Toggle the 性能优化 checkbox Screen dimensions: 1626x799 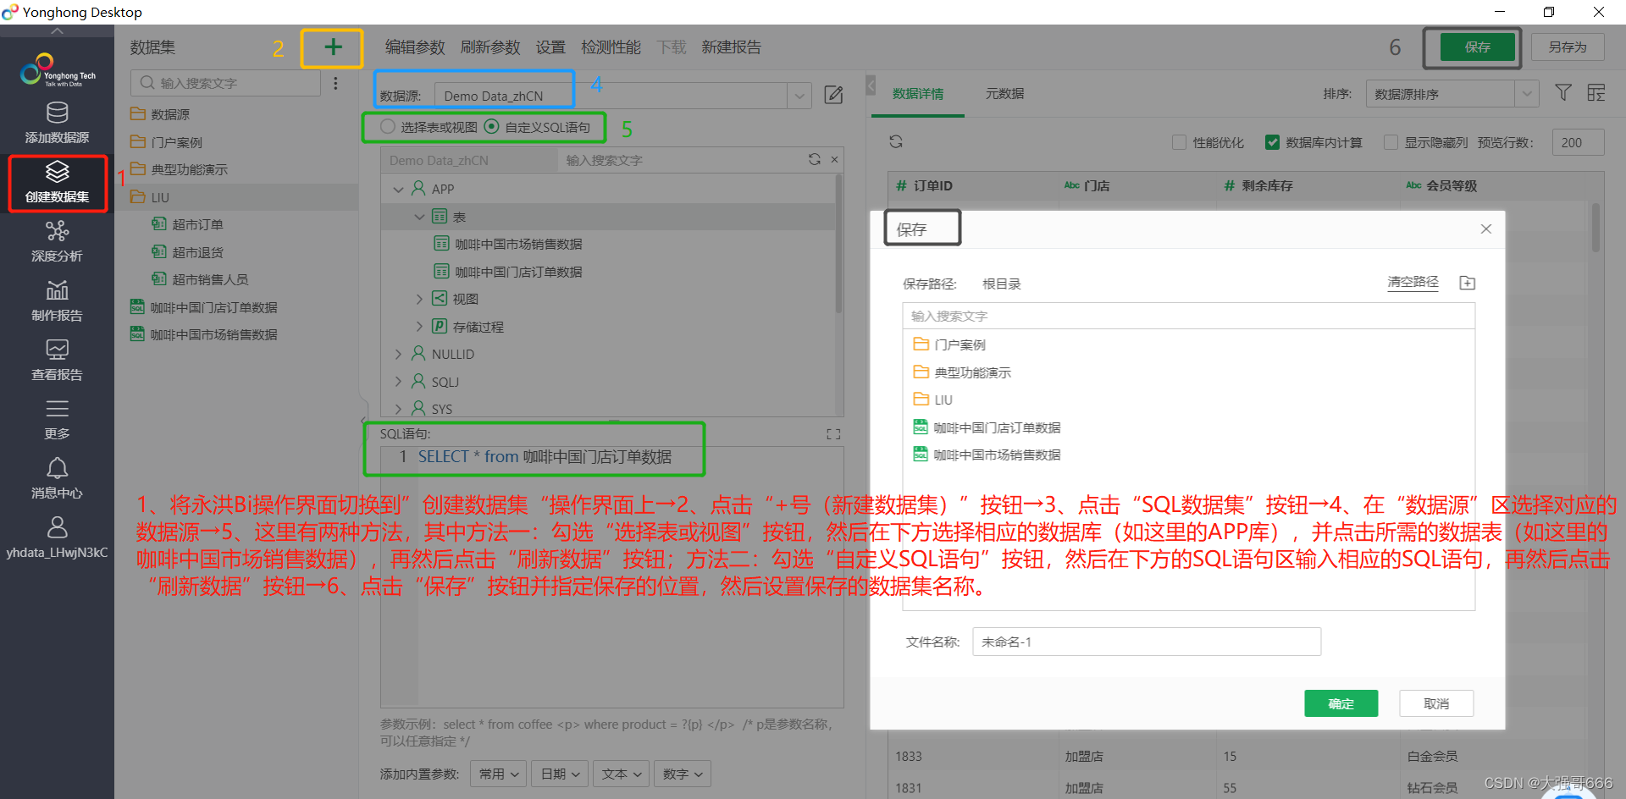coord(1179,142)
